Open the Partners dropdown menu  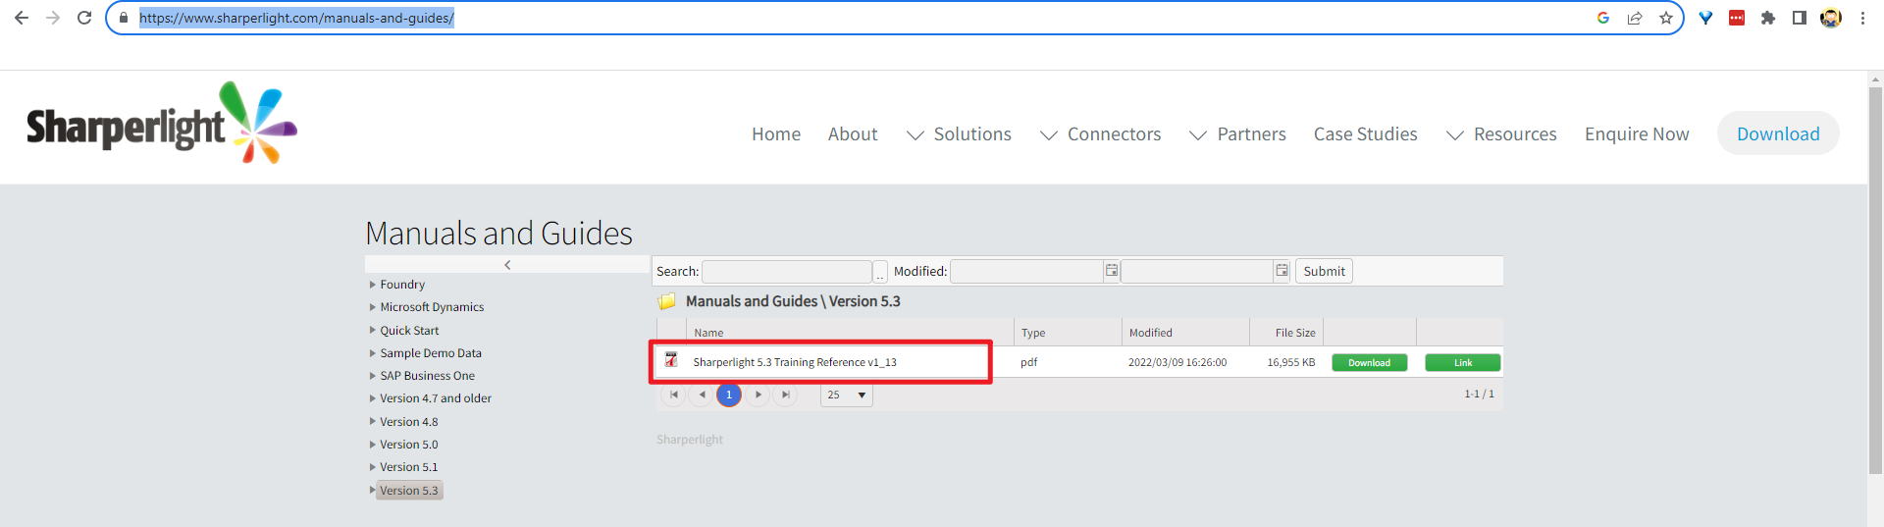pos(1237,134)
